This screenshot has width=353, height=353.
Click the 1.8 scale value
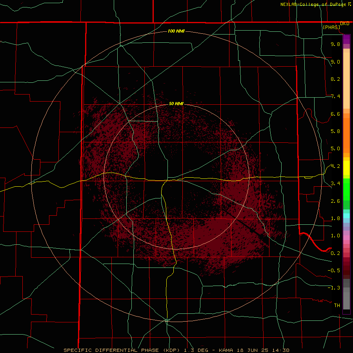pyautogui.click(x=335, y=218)
